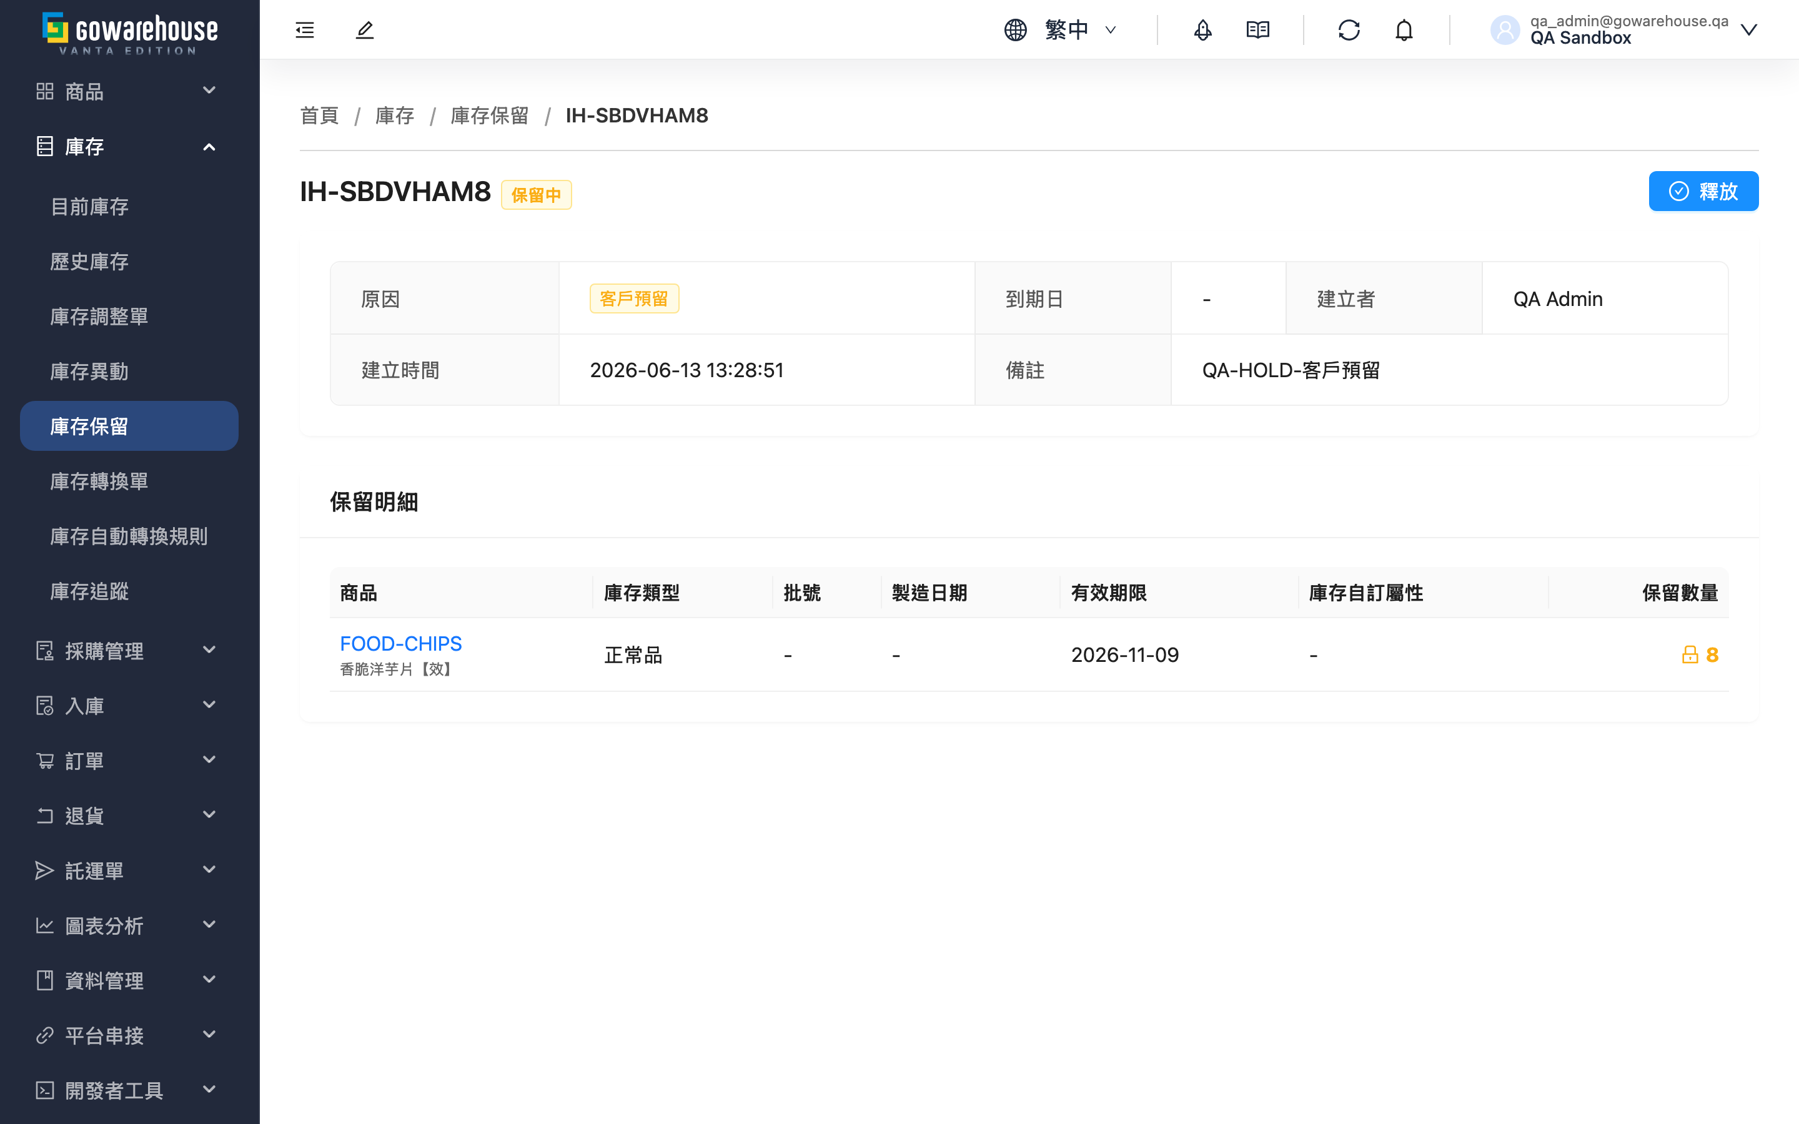Viewport: 1799px width, 1124px height.
Task: Open 庫存異動 menu item
Action: point(129,371)
